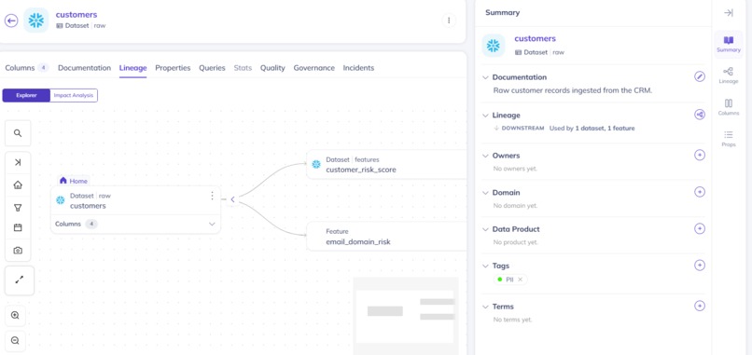Click the lineage minimap overview
This screenshot has height=355, width=752.
406,316
